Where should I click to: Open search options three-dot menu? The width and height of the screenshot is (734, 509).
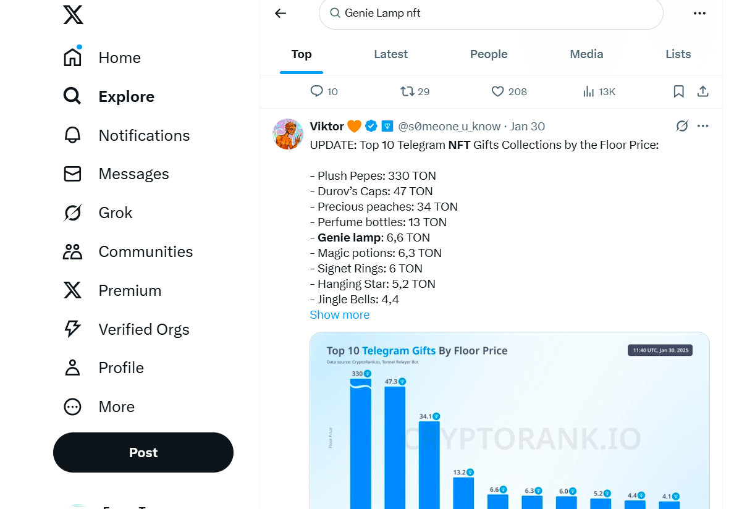699,13
